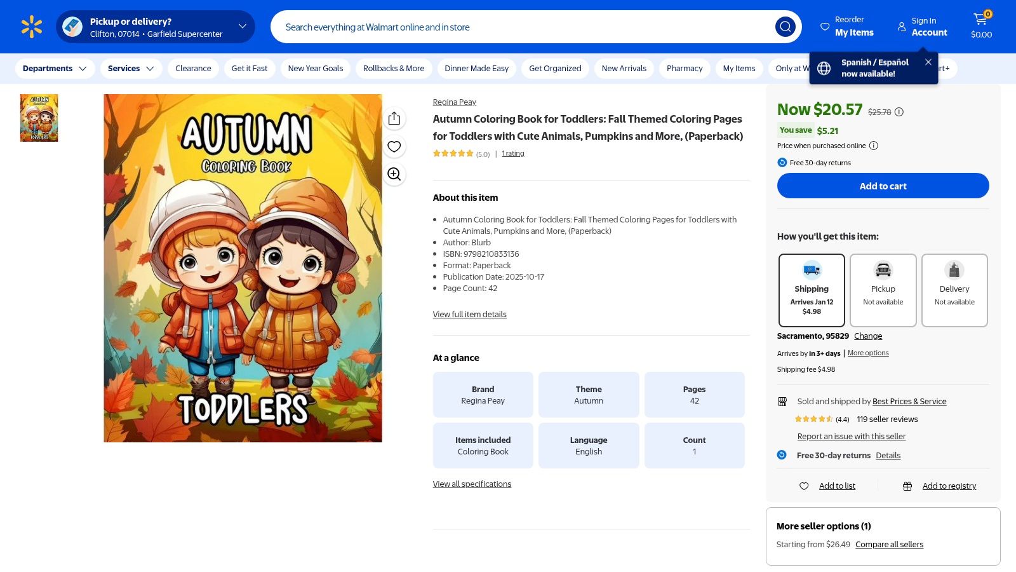Select the Pickup fulfillment option
The width and height of the screenshot is (1016, 572).
[883, 290]
